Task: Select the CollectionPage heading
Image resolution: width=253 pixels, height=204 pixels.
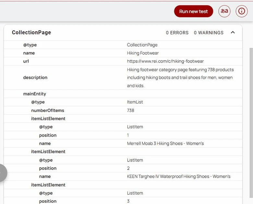Action: click(x=31, y=33)
